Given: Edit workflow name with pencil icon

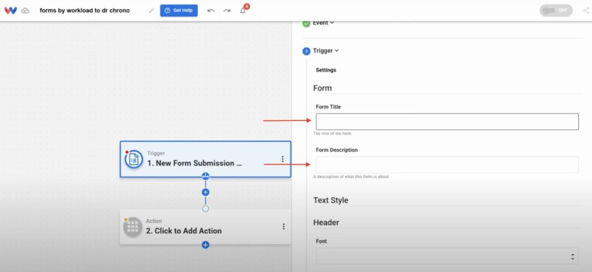Looking at the screenshot, I should tap(151, 10).
